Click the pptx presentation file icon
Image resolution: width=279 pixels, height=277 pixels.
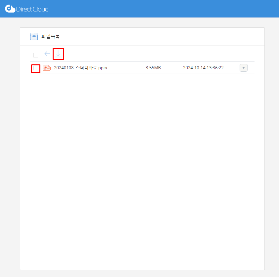[47, 68]
